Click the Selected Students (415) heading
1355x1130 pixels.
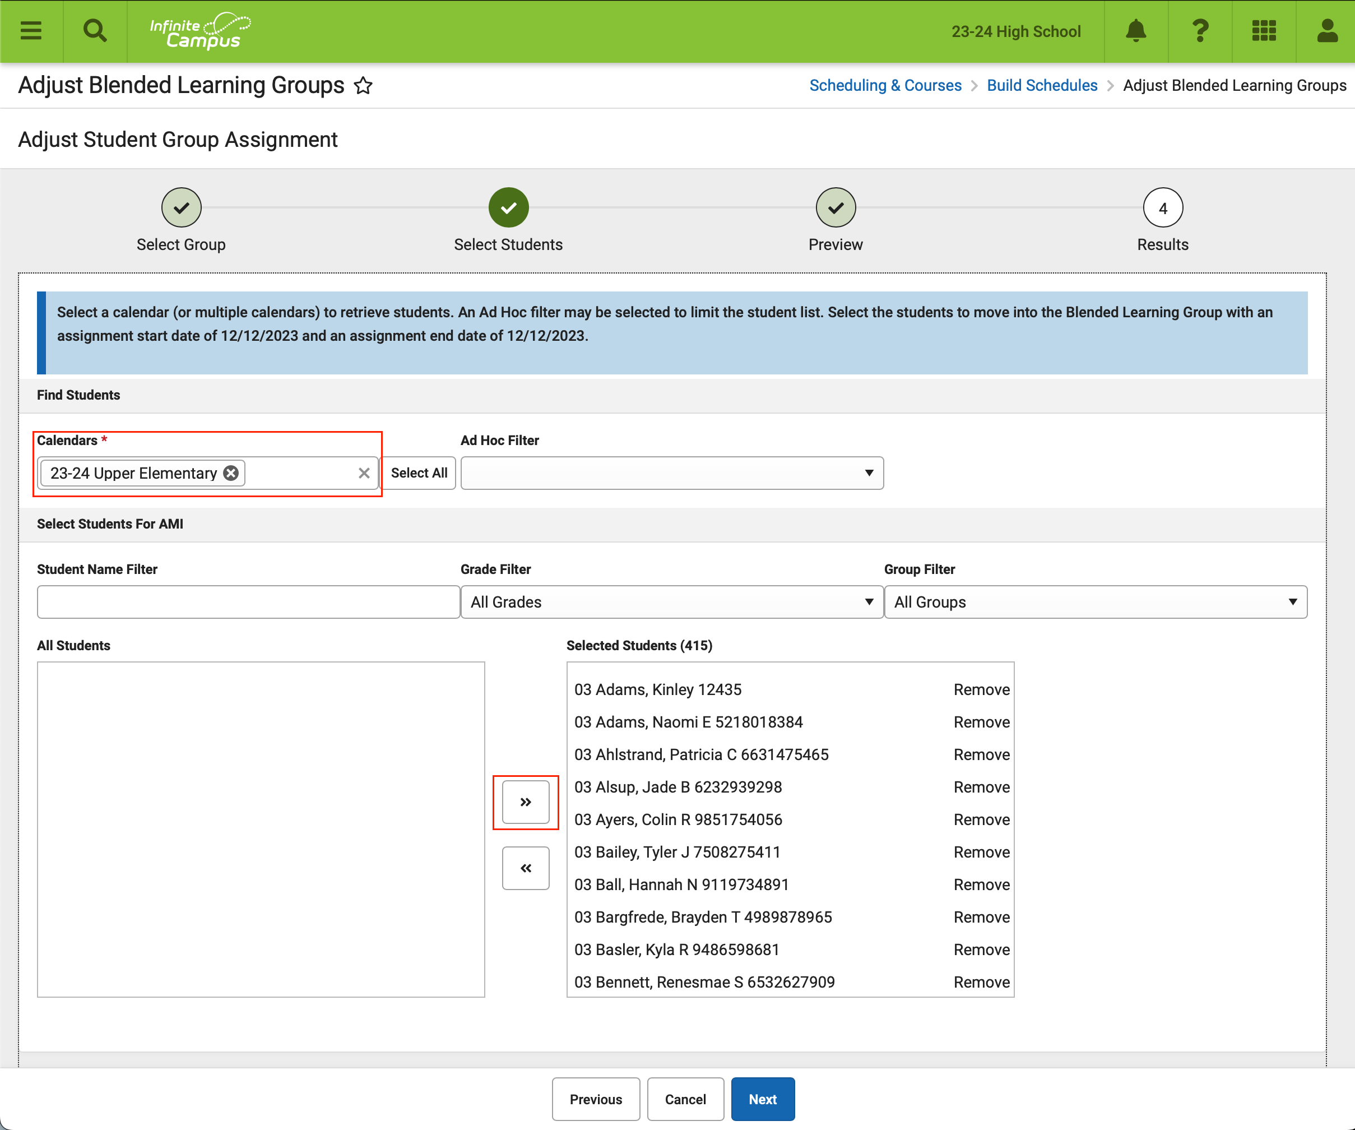pyautogui.click(x=639, y=645)
